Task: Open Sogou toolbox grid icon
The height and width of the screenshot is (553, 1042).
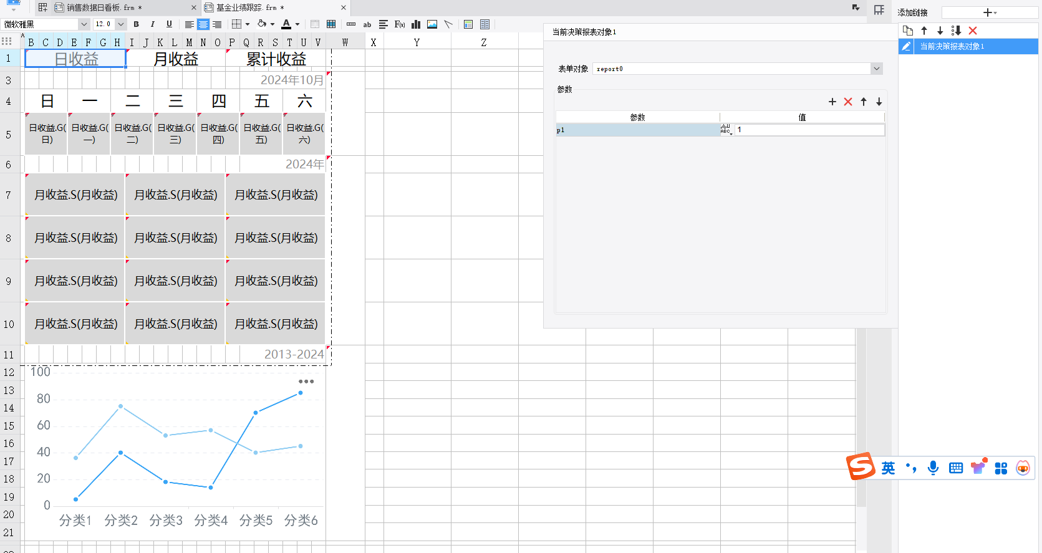Action: click(x=1001, y=468)
